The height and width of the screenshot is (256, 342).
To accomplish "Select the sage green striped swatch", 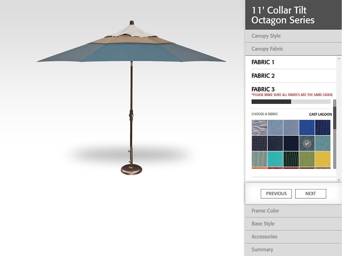I will tap(259, 159).
